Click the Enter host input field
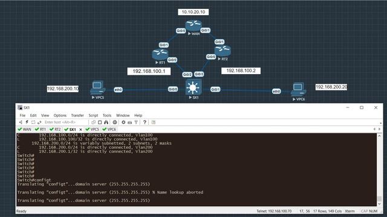The image size is (387, 217). [66, 122]
